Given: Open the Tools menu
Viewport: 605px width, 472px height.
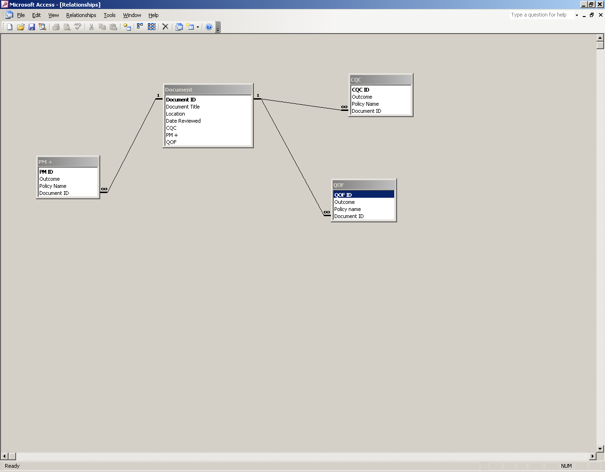Looking at the screenshot, I should point(110,15).
